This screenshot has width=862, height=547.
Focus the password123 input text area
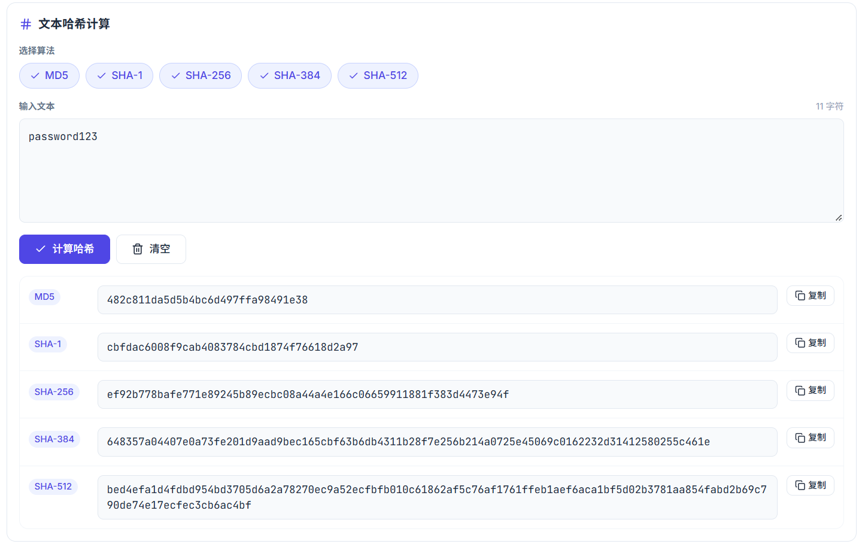click(431, 171)
